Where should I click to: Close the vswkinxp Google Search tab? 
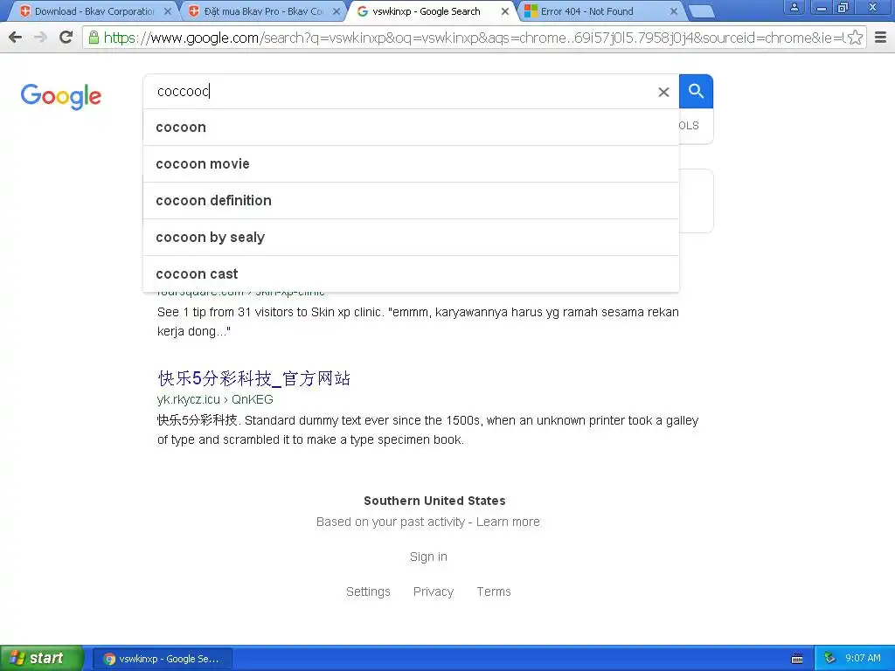pyautogui.click(x=505, y=11)
